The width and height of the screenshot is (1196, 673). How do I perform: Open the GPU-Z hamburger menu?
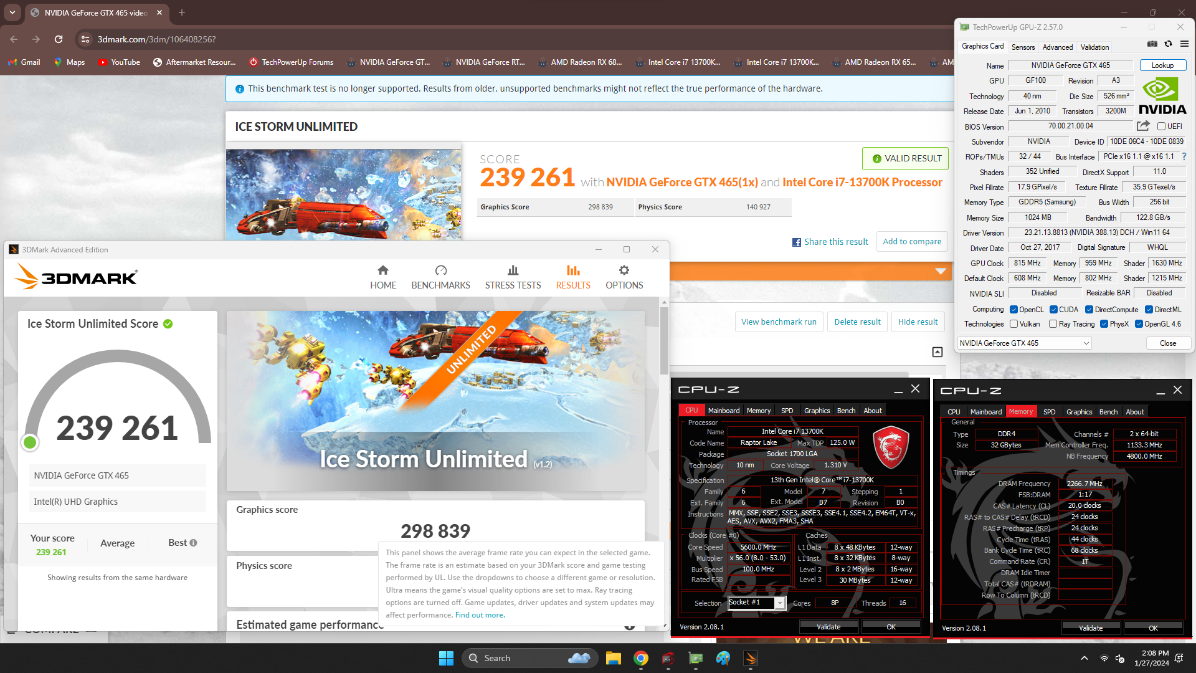pyautogui.click(x=1184, y=44)
